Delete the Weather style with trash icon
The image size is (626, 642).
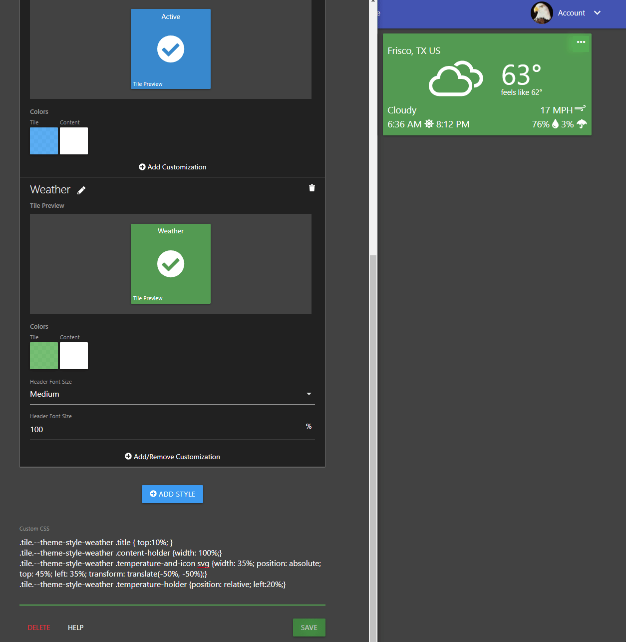pos(312,188)
